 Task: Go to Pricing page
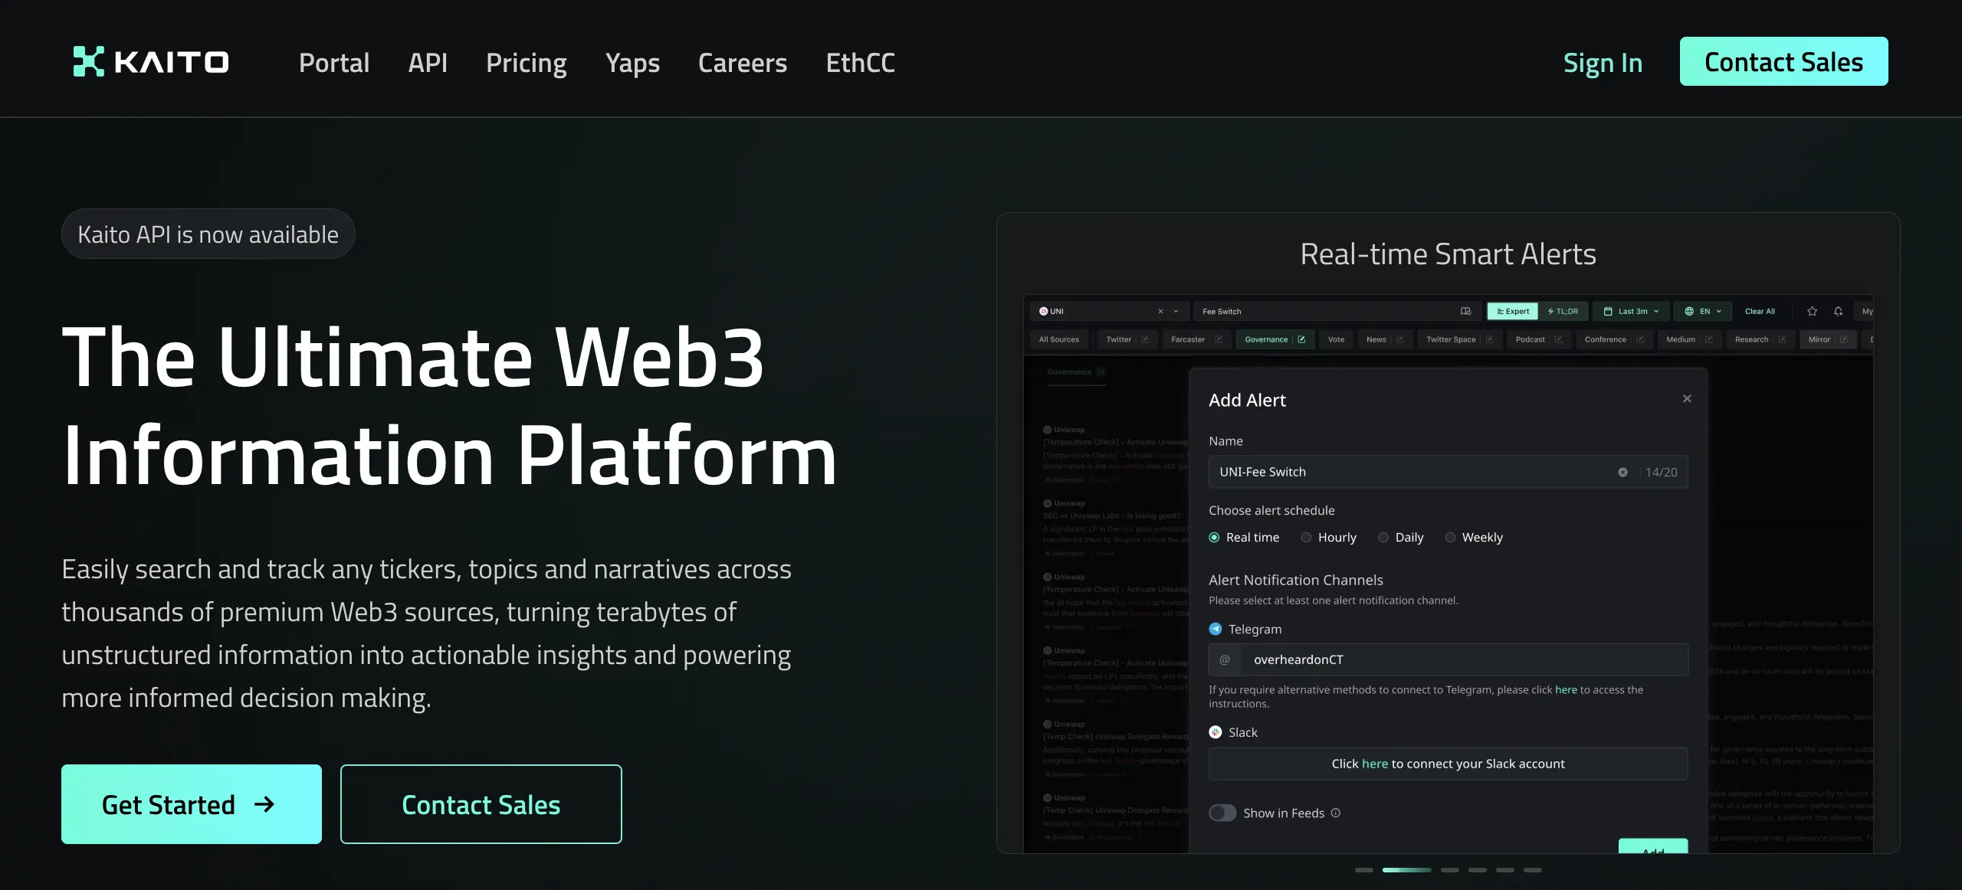[x=527, y=62]
